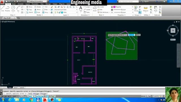Click the Fillet tool
This screenshot has height=102, width=181.
(45, 10)
